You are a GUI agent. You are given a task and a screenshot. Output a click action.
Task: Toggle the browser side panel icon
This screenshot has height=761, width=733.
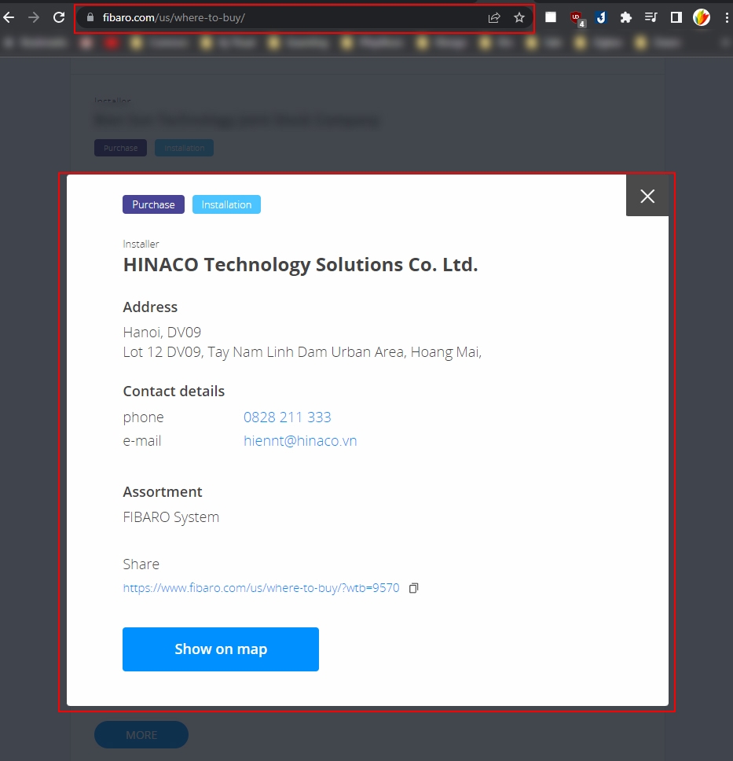(676, 17)
